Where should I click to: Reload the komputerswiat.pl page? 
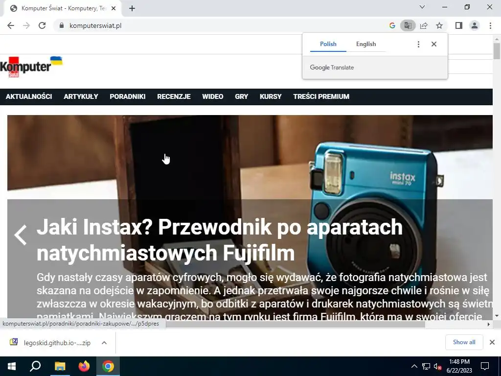(42, 25)
